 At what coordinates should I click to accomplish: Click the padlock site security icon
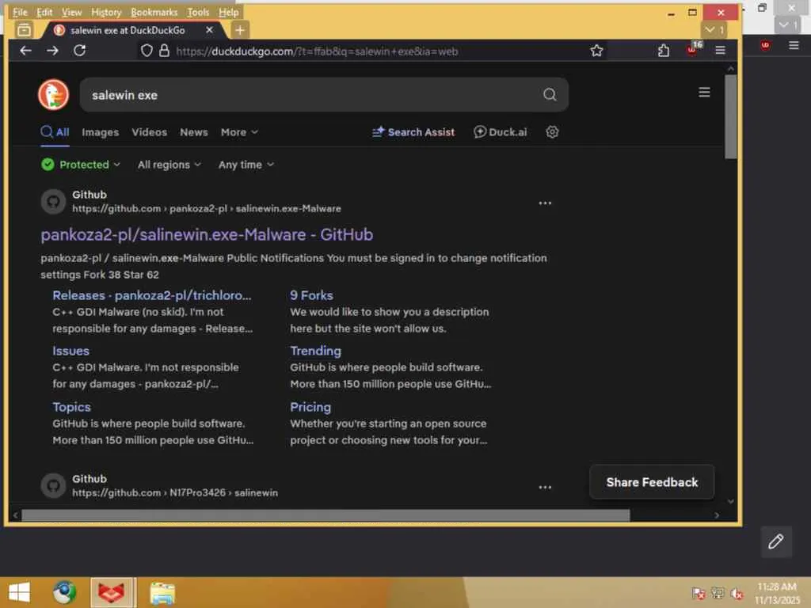pos(164,51)
